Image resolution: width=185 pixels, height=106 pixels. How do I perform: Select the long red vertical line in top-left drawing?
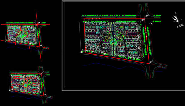(x=38, y=35)
